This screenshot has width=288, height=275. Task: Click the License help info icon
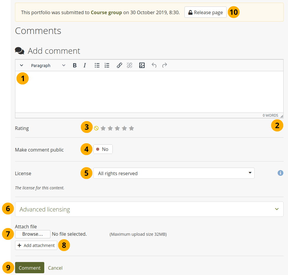280,173
